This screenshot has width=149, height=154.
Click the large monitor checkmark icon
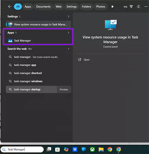click(x=111, y=25)
